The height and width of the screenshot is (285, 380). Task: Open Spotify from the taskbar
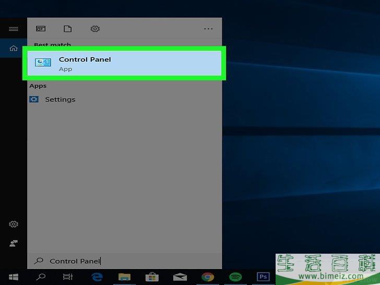click(x=235, y=277)
